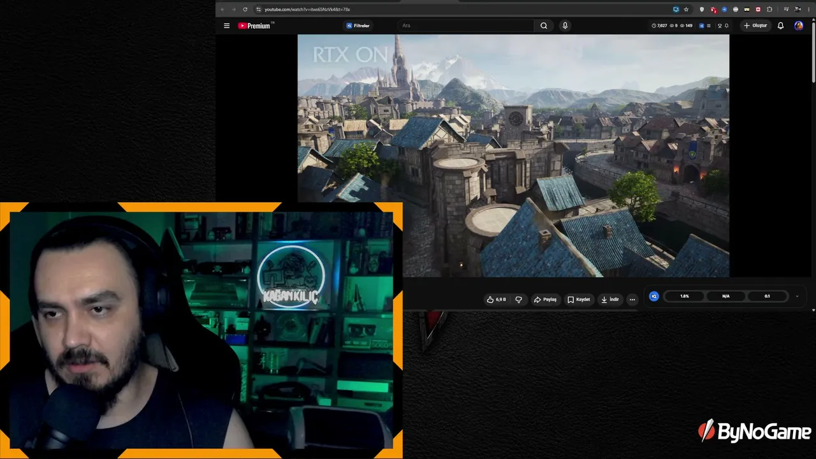The height and width of the screenshot is (459, 816).
Task: Click the N/A stat pill
Action: [726, 296]
